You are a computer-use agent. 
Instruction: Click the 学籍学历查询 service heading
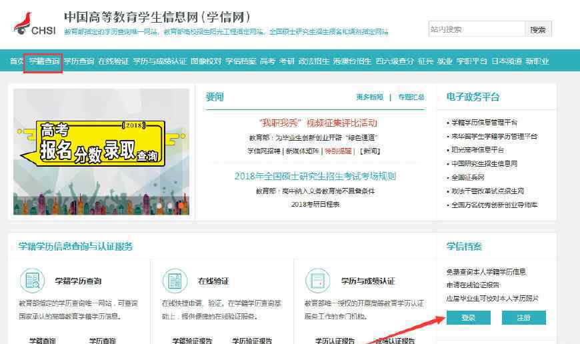tap(78, 281)
